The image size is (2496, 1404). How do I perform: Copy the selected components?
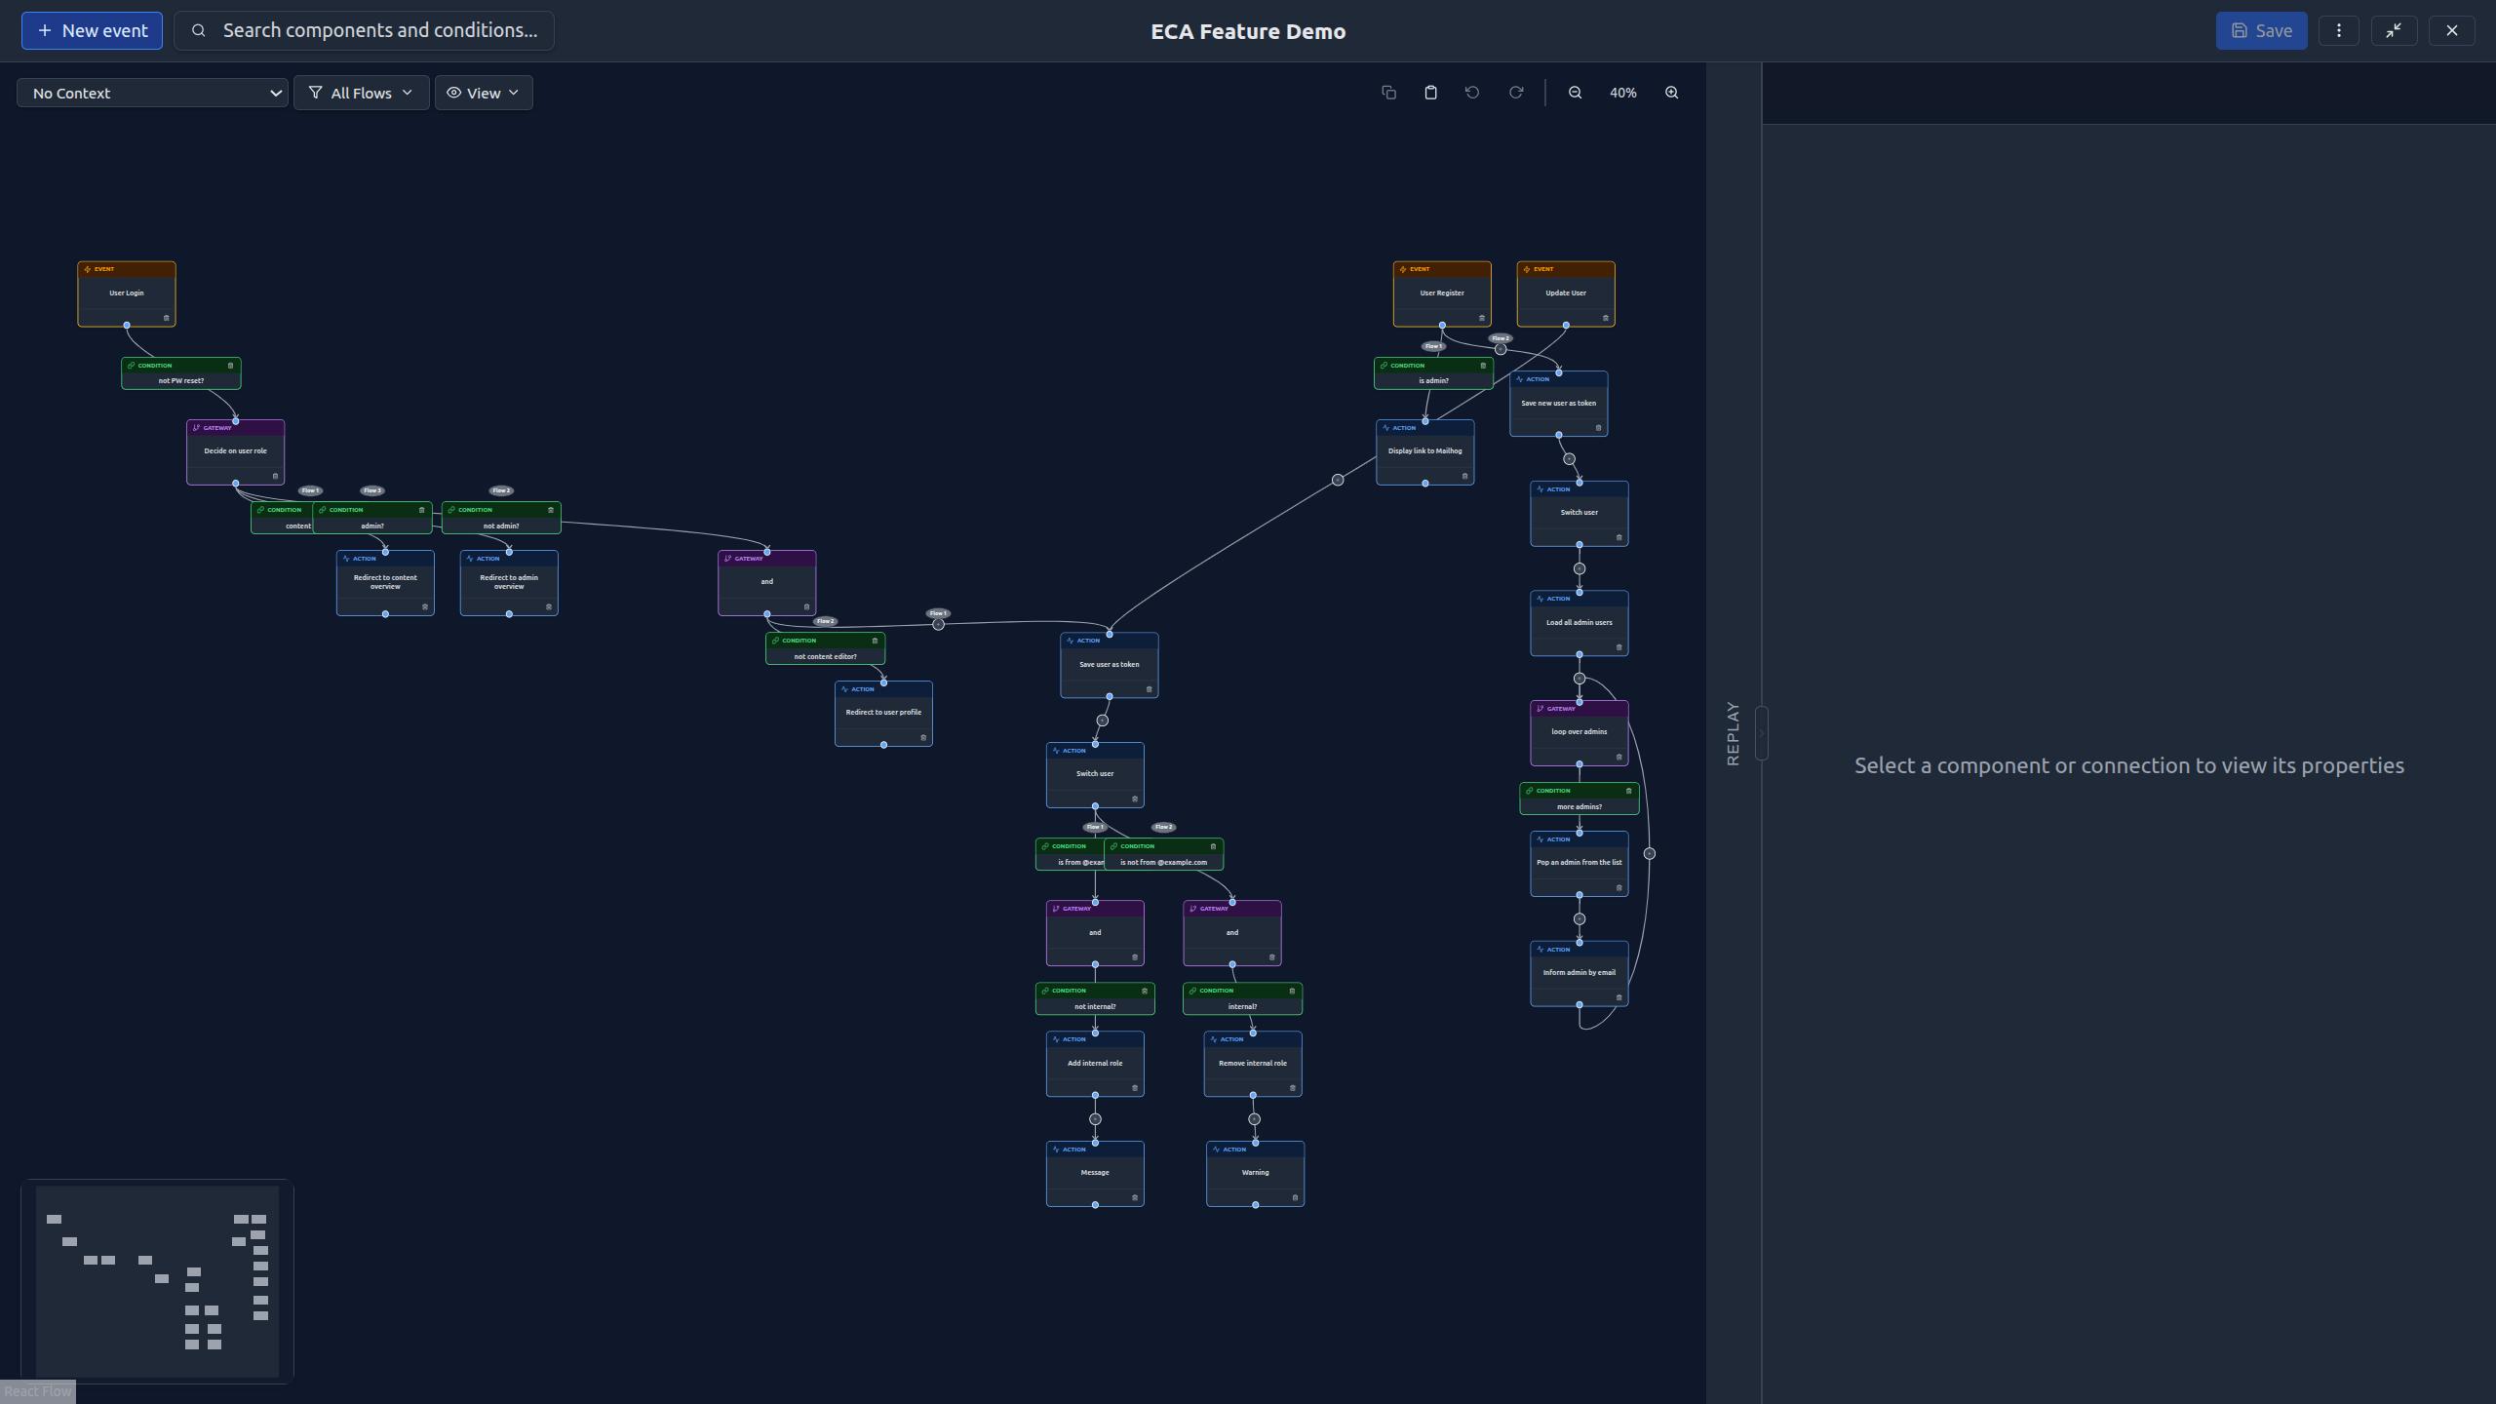coord(1388,93)
